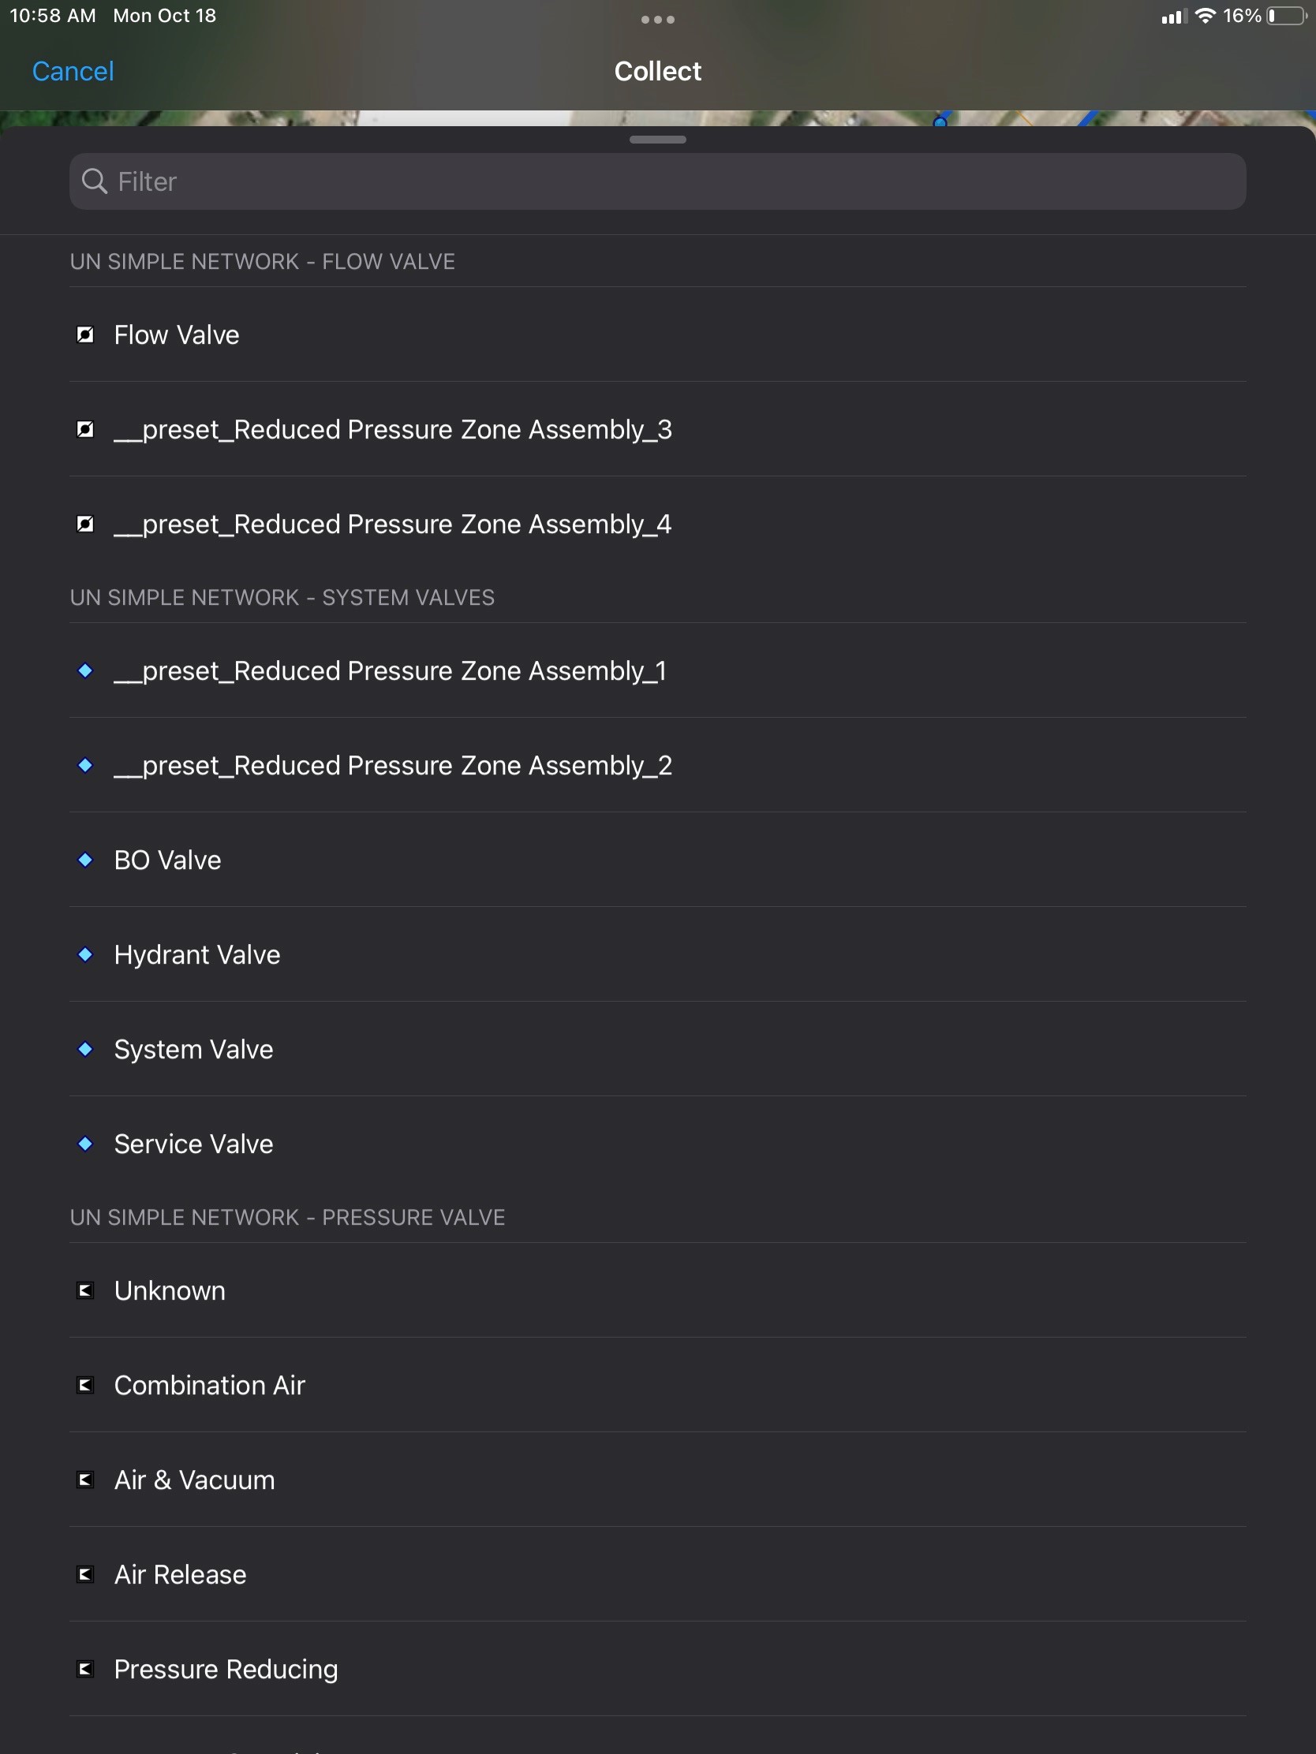Tap the icon next to Air Release

pyautogui.click(x=85, y=1574)
